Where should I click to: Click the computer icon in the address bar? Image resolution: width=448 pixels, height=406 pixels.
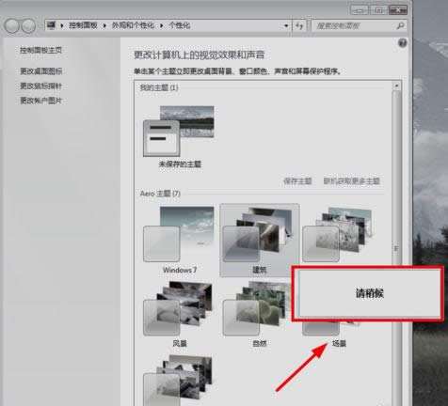[x=51, y=25]
